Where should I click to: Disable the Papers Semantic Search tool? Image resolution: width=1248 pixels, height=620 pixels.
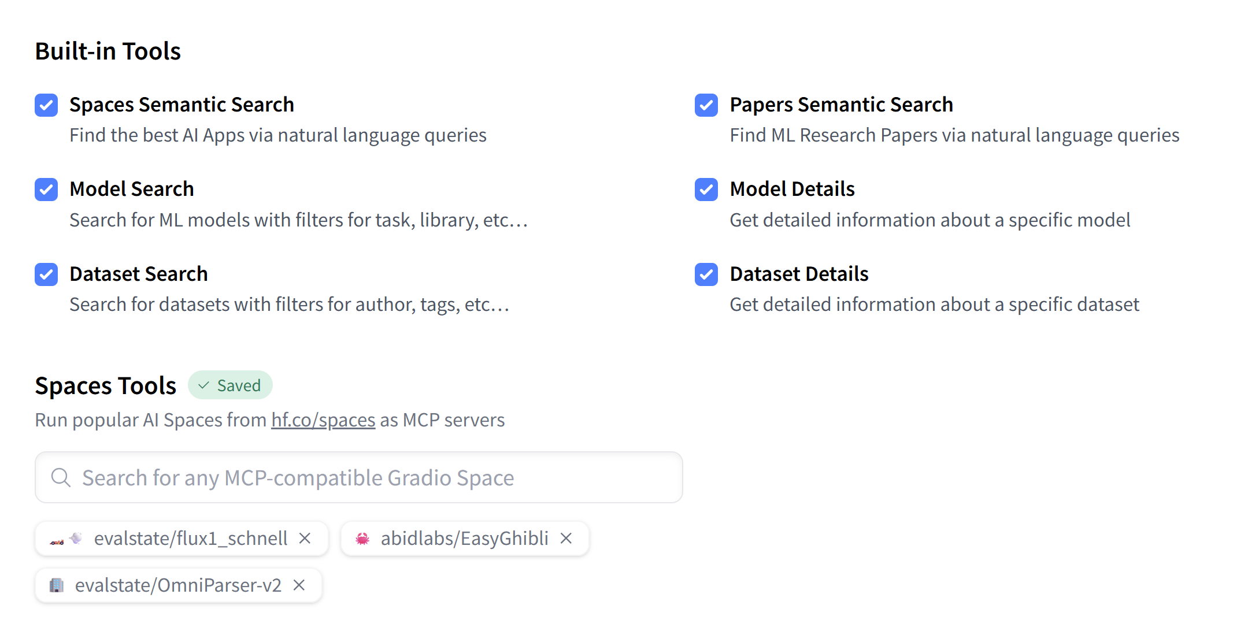(x=706, y=105)
